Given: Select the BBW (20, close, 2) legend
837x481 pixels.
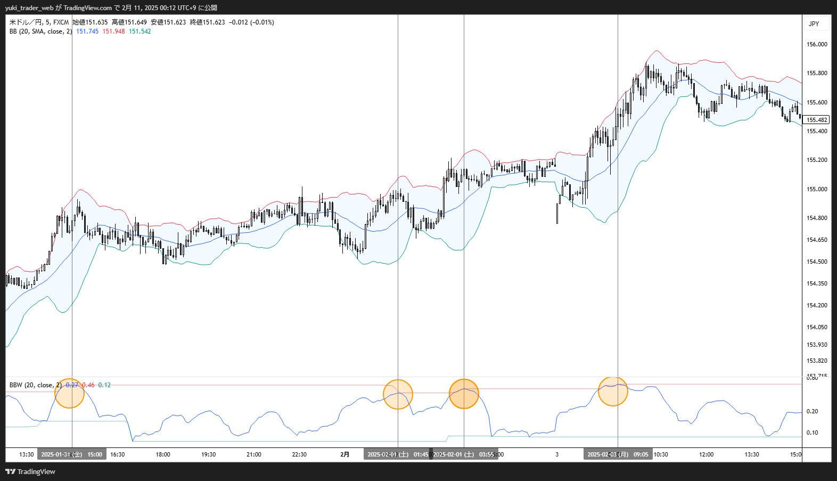Looking at the screenshot, I should pyautogui.click(x=35, y=385).
